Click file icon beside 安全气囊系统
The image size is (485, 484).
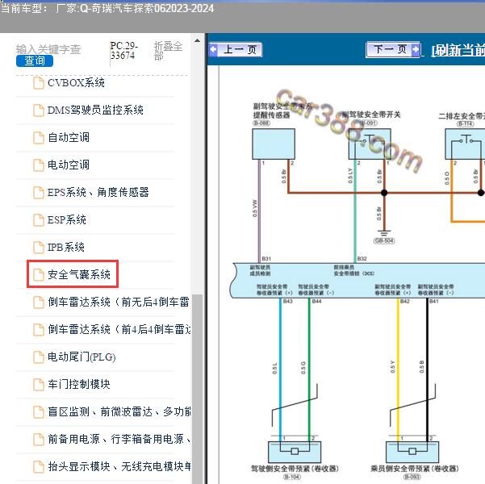39,275
